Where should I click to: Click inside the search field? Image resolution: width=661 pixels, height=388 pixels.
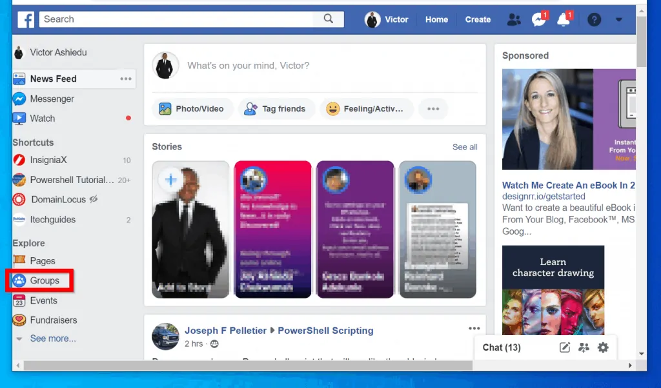pos(161,19)
